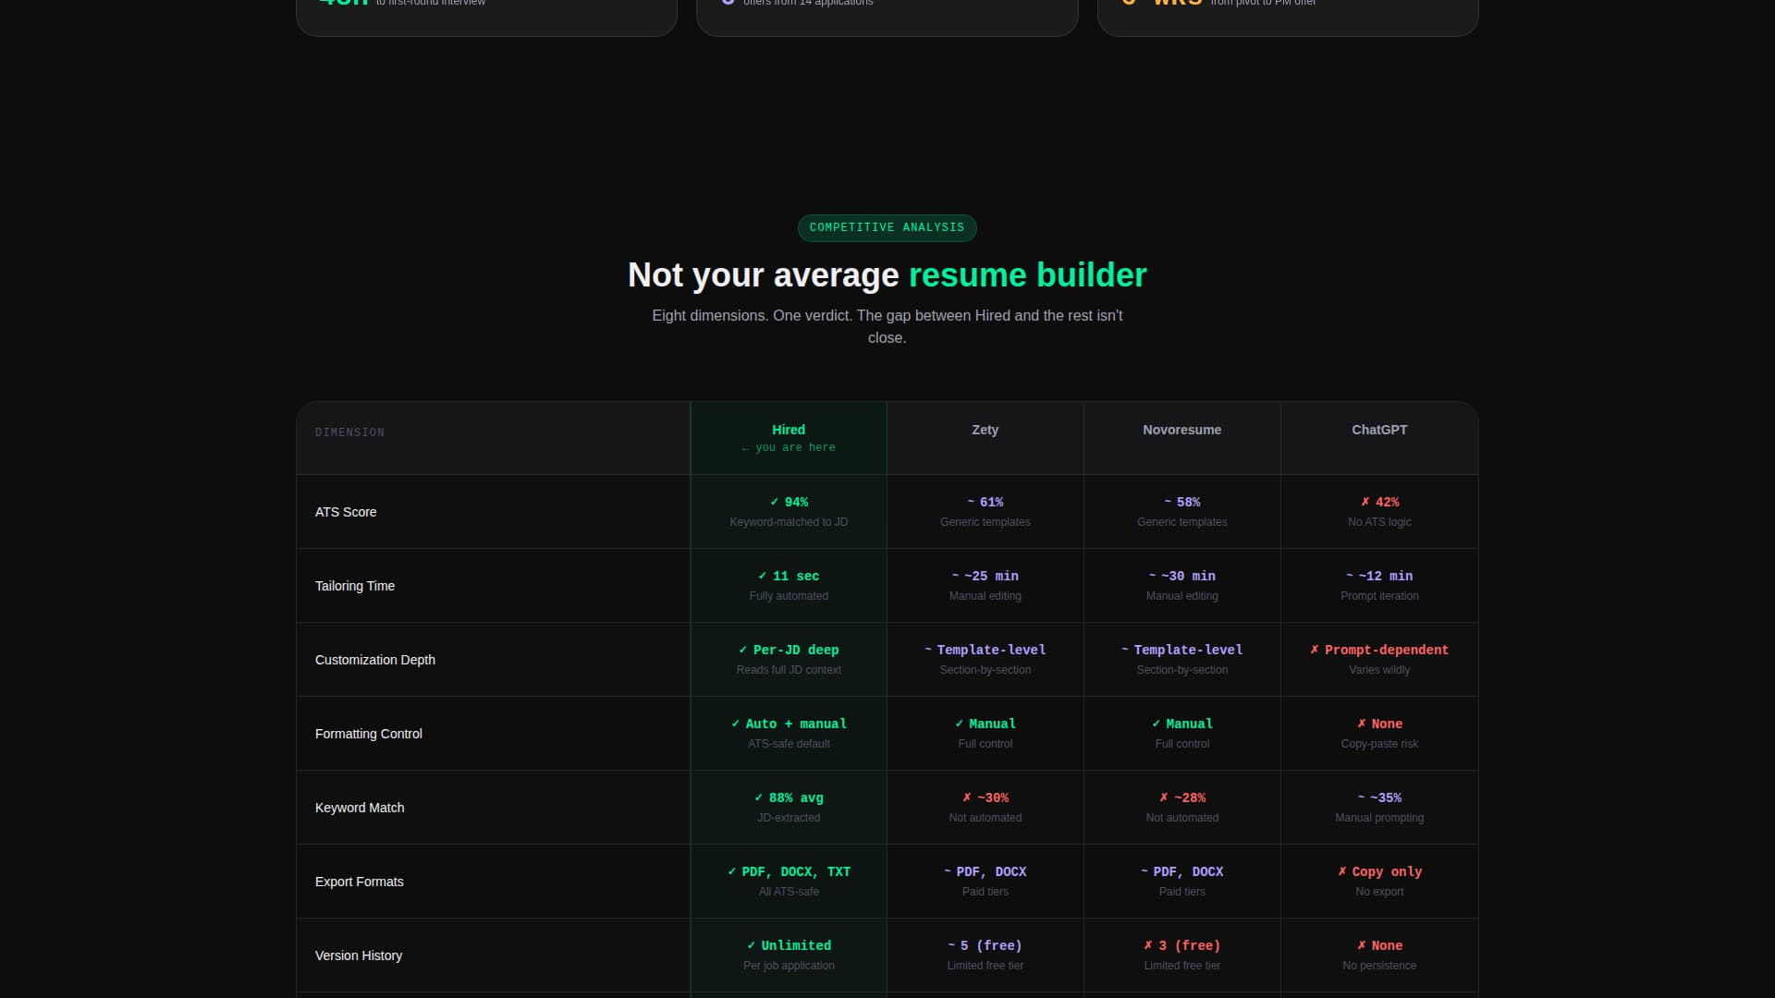The height and width of the screenshot is (998, 1775).
Task: Click the ~12 min ChatGPT value
Action: pyautogui.click(x=1379, y=576)
